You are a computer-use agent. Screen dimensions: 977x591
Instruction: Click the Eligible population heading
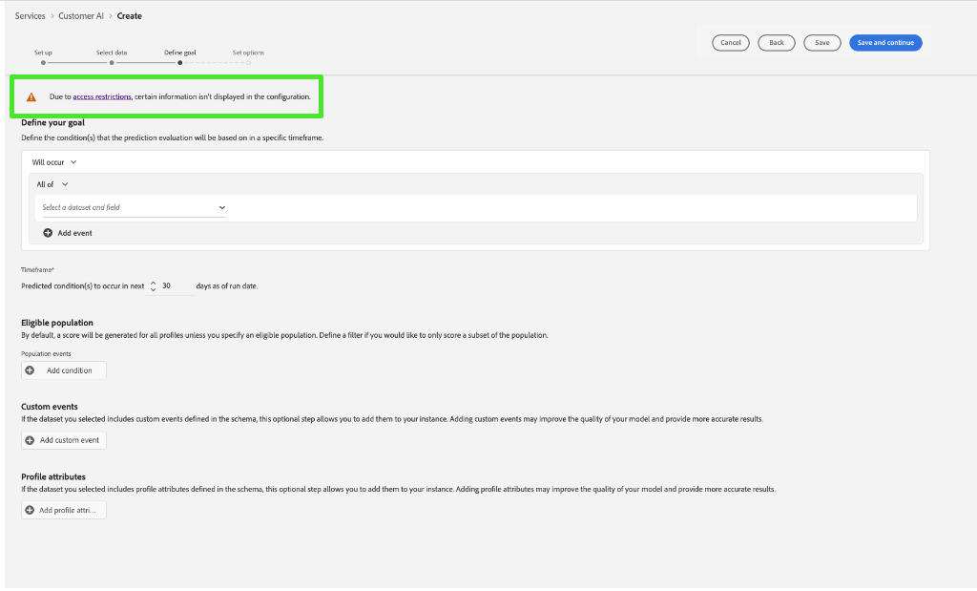57,323
